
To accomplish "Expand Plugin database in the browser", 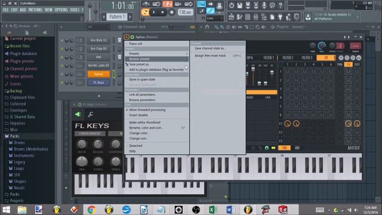I will point(23,54).
